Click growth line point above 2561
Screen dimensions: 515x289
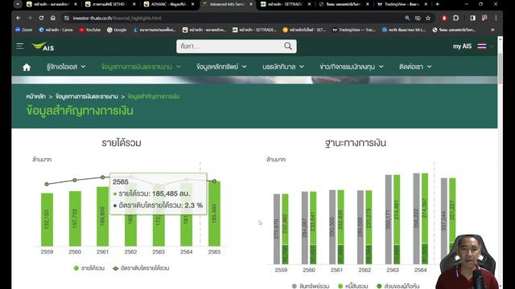click(x=103, y=177)
